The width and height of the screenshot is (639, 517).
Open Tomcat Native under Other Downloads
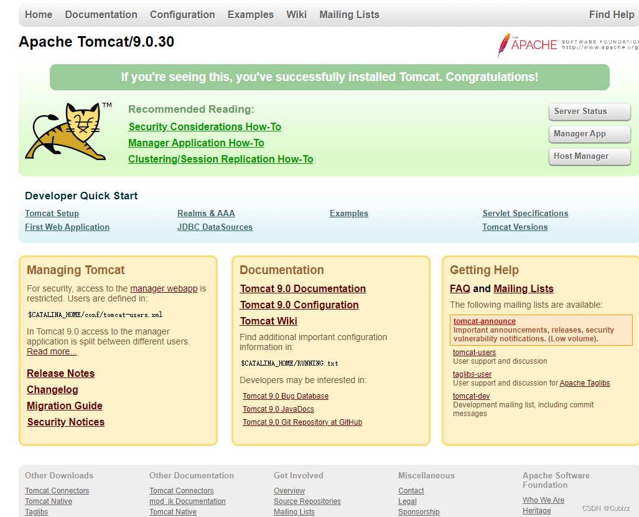pyautogui.click(x=49, y=501)
